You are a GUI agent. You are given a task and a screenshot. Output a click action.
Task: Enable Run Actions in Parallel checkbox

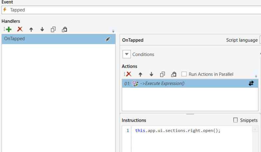pos(184,74)
